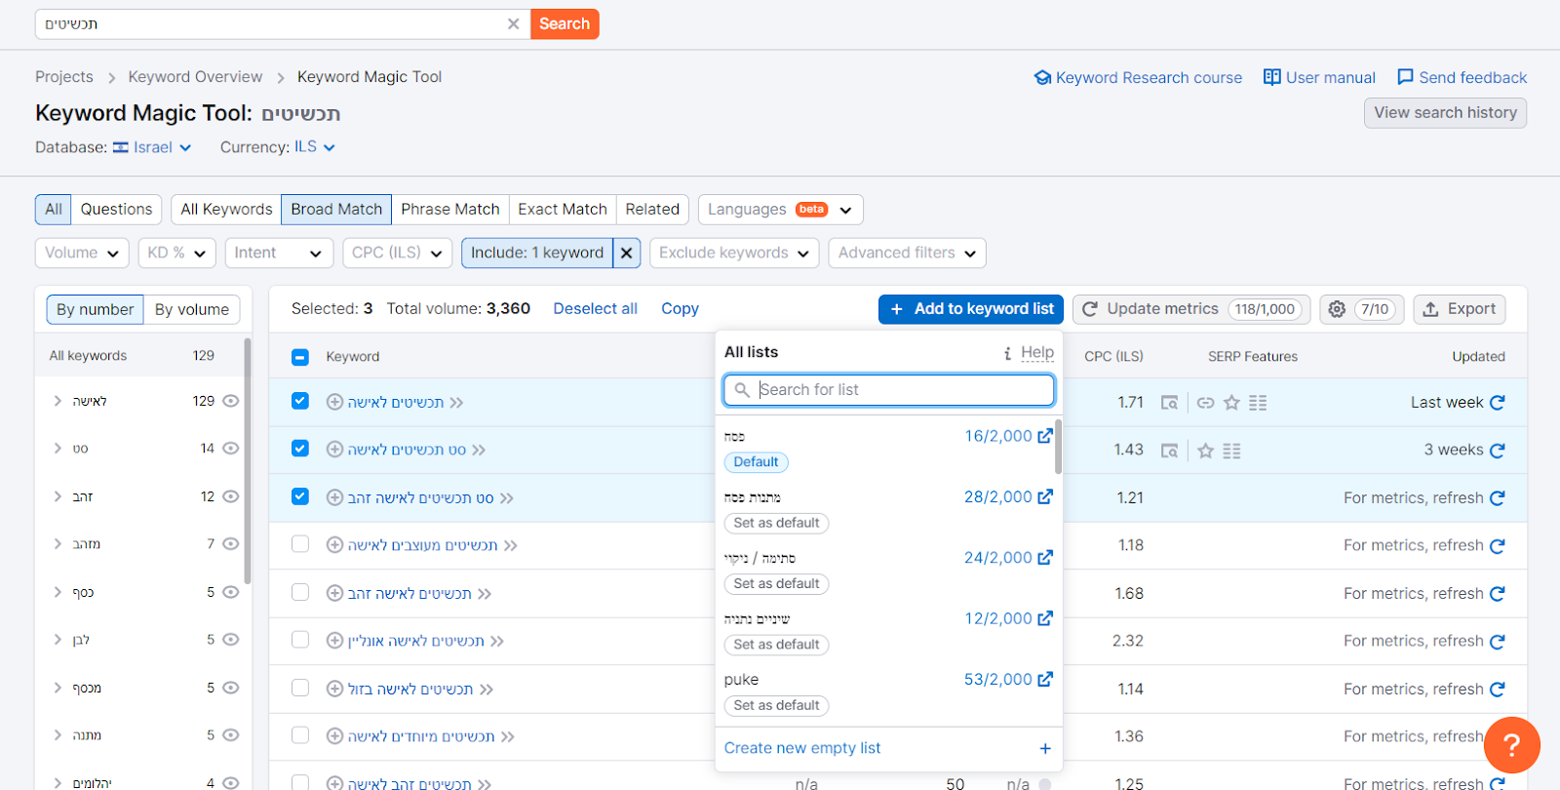Click Deselect all link
This screenshot has height=790, width=1560.
tap(595, 308)
